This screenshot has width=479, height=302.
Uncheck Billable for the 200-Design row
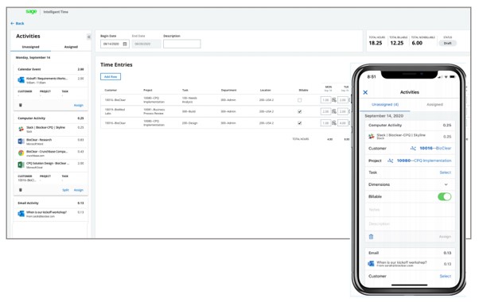click(300, 123)
